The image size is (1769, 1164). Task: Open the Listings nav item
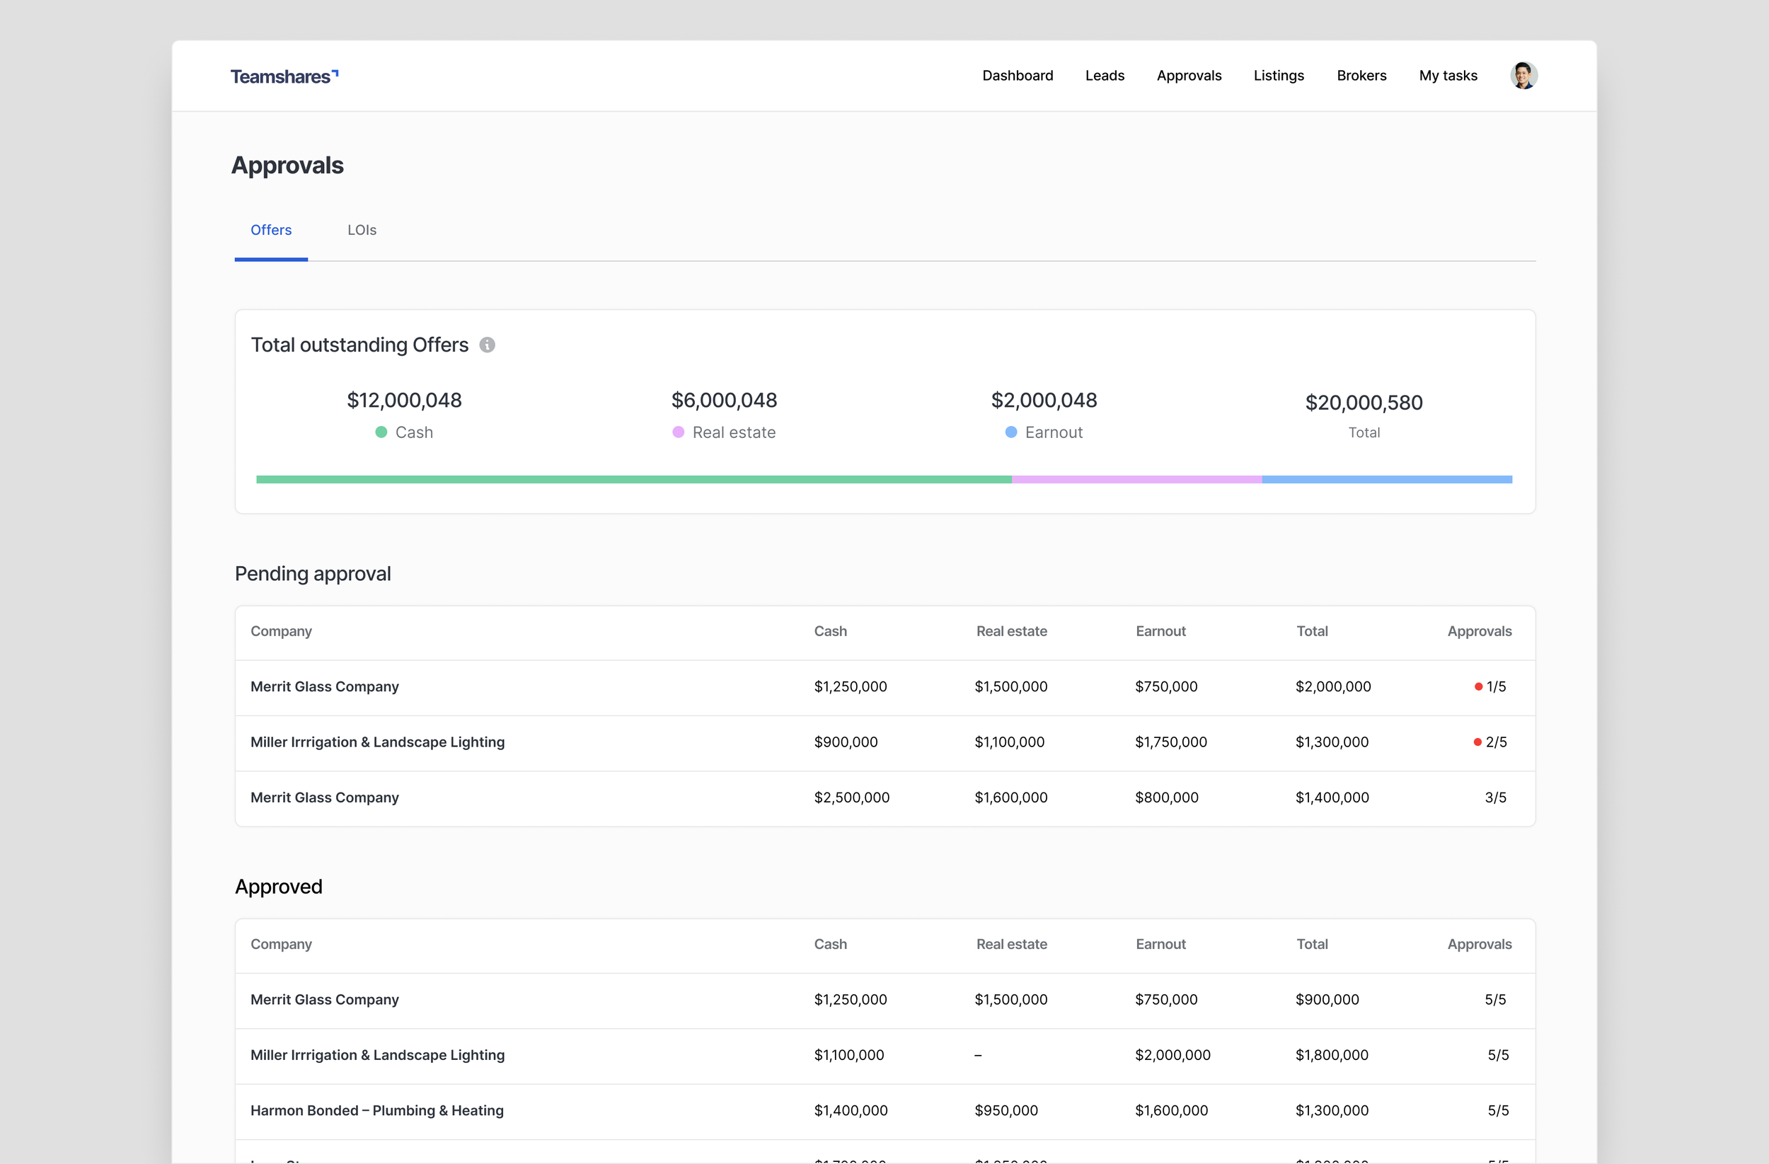(1279, 76)
